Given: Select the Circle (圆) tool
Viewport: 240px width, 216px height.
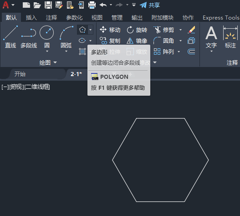Looking at the screenshot, I should click(x=47, y=38).
